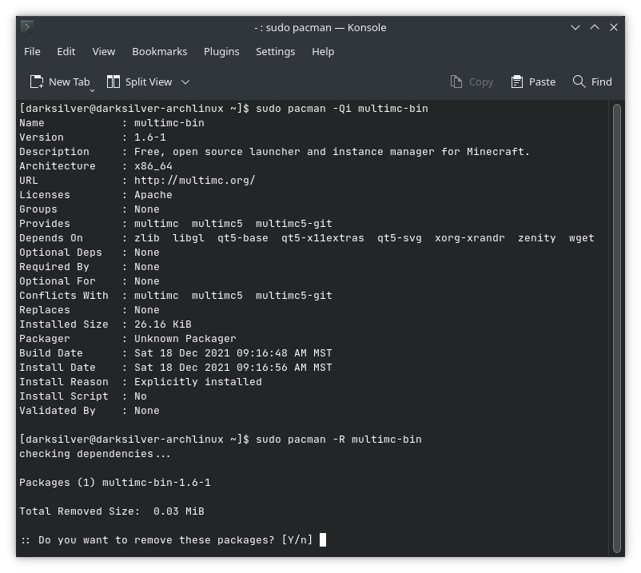Image resolution: width=641 pixels, height=573 pixels.
Task: Open the Edit menu
Action: click(x=66, y=51)
